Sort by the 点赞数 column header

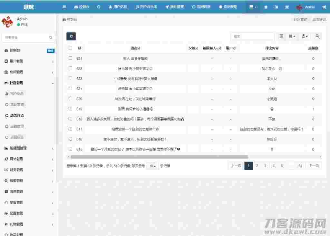pyautogui.click(x=313, y=48)
